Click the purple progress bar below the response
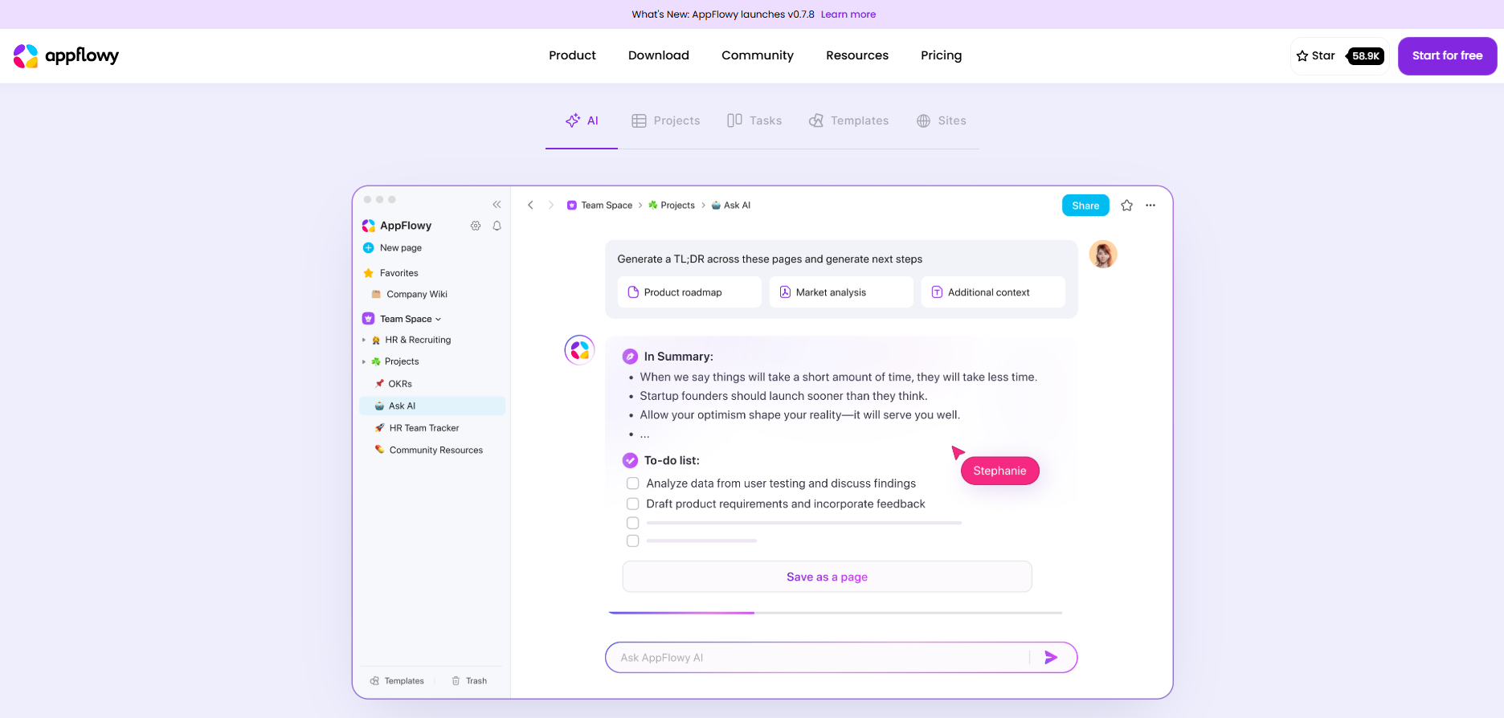The image size is (1504, 718). click(681, 613)
